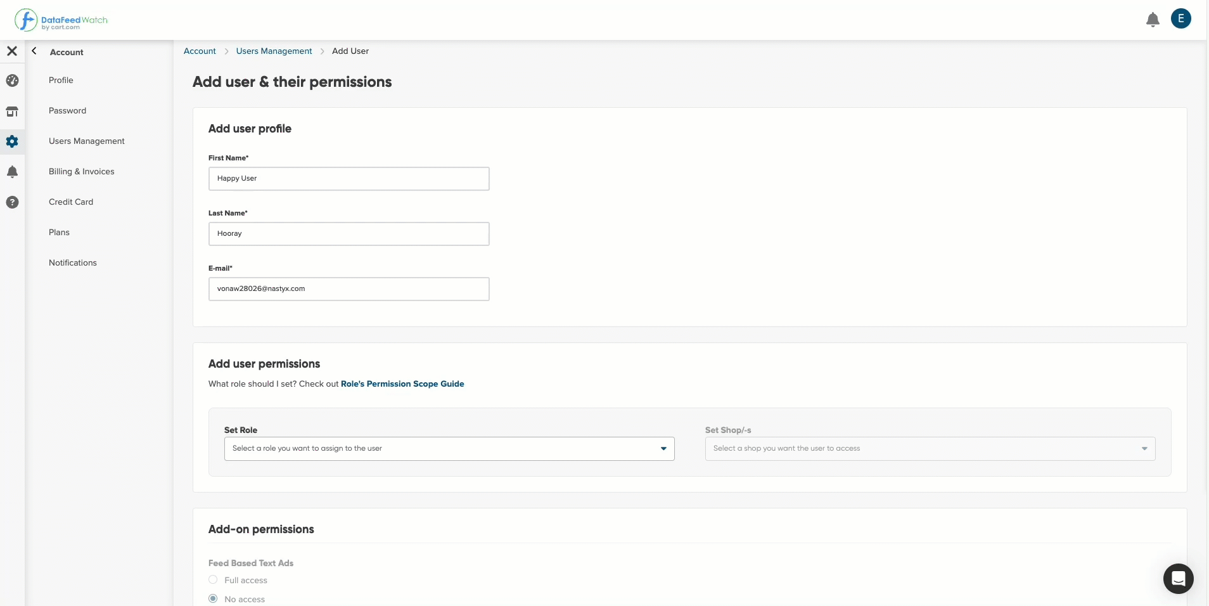Viewport: 1209px width, 606px height.
Task: Open Role's Permission Scope Guide link
Action: point(402,384)
